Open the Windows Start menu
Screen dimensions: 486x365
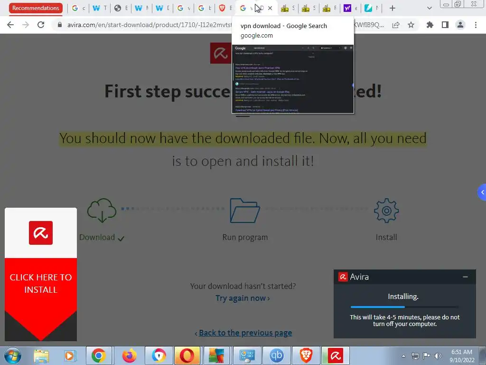13,355
